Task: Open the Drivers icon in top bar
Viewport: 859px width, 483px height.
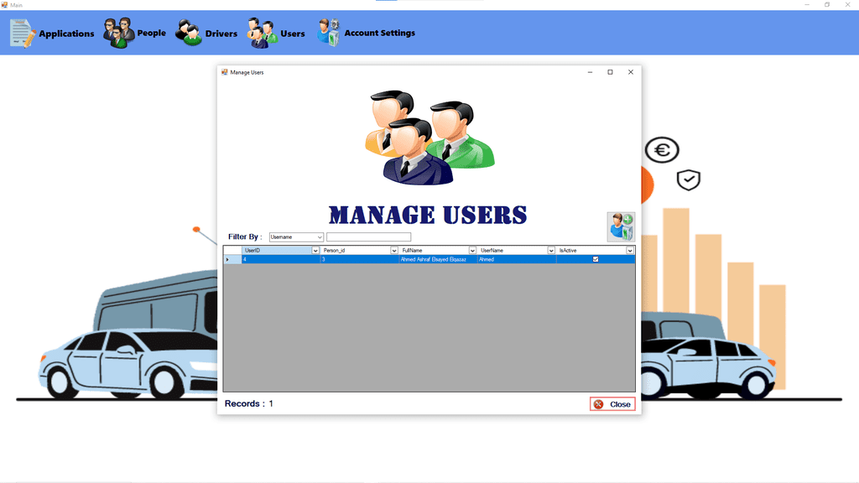Action: point(189,34)
